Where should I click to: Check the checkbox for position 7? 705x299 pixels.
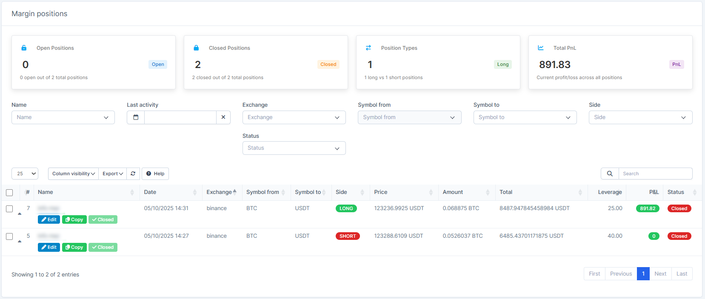(9, 209)
